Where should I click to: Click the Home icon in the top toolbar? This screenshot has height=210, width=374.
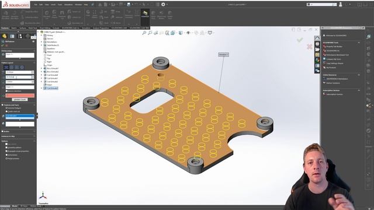point(100,4)
